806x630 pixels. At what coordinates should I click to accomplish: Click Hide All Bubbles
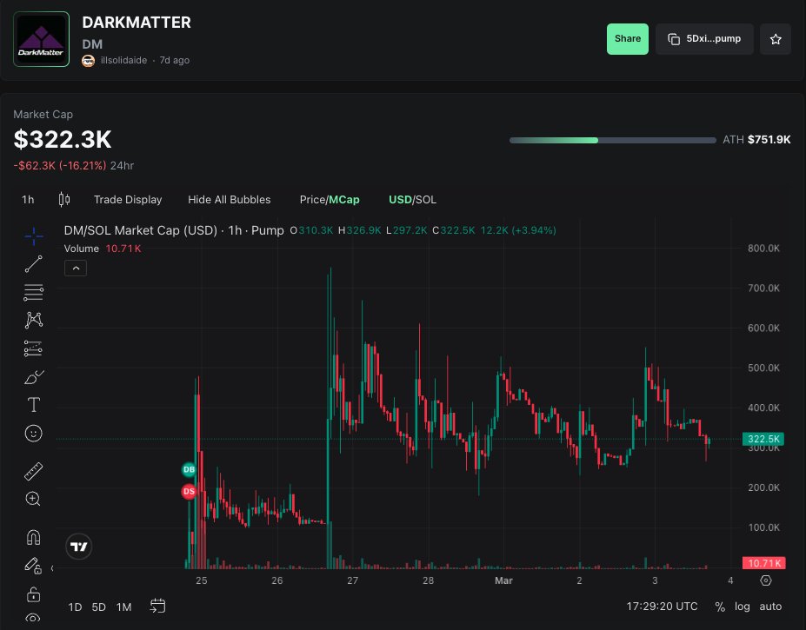coord(230,199)
